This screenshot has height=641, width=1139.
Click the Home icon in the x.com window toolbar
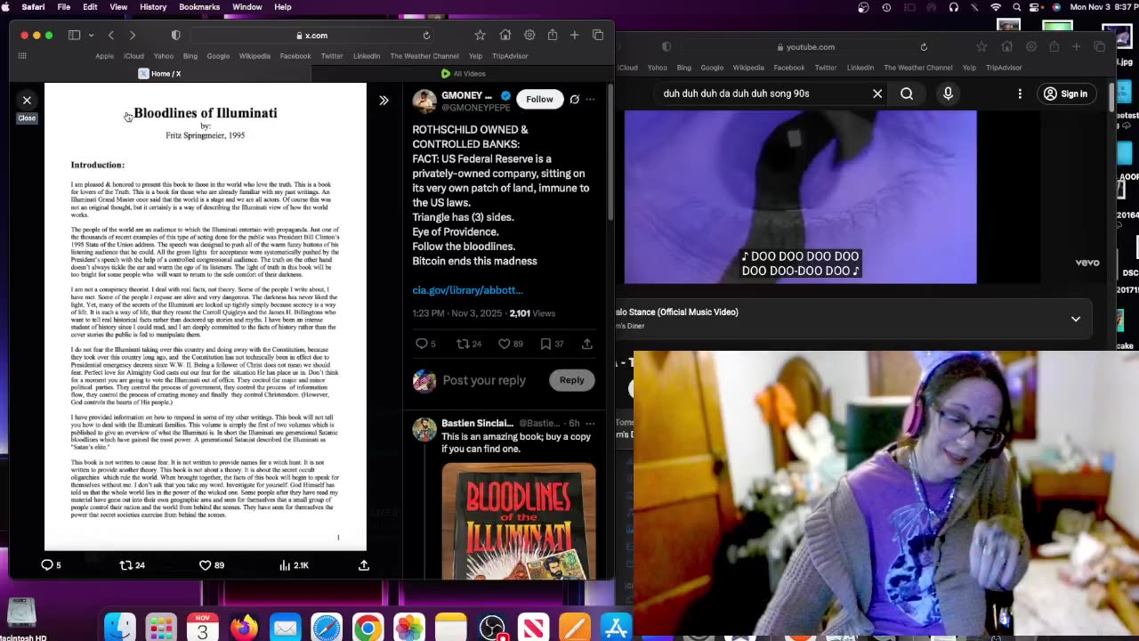pyautogui.click(x=505, y=36)
